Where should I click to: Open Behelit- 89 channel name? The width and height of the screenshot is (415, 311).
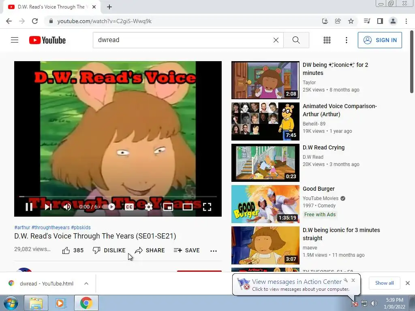point(314,124)
